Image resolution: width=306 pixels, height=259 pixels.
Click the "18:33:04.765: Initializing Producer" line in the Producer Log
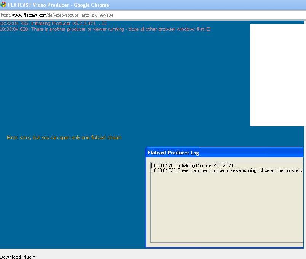click(x=194, y=165)
